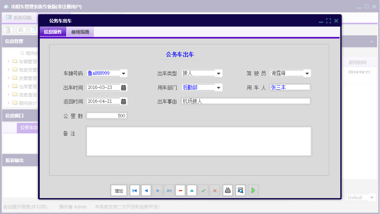Open the calendar picker for 出车时间

pos(123,87)
